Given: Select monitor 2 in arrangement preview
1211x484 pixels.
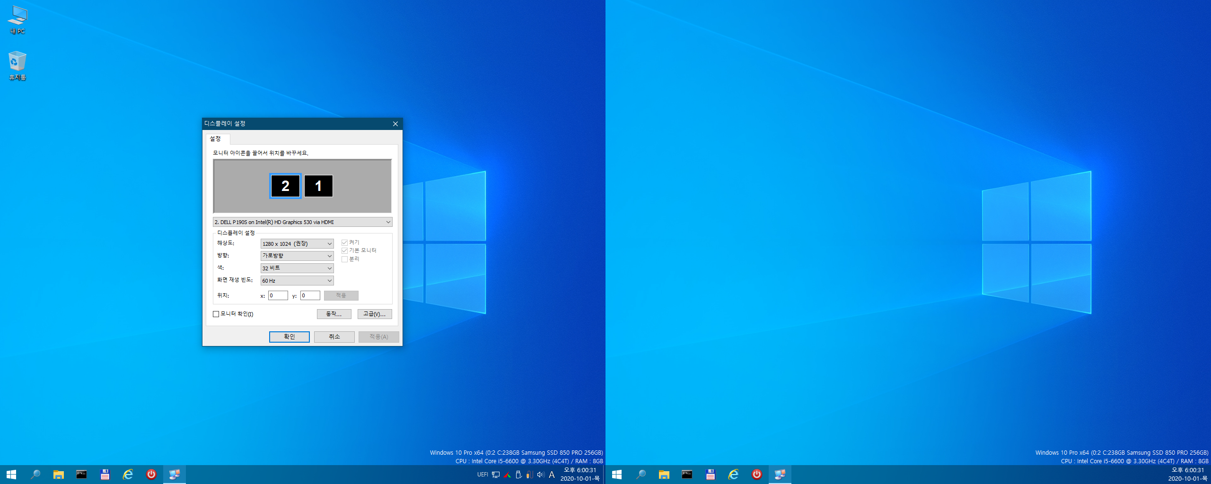Looking at the screenshot, I should coord(285,186).
